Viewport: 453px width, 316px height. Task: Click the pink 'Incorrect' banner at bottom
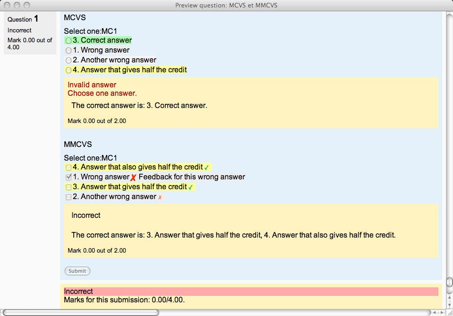[x=251, y=292]
